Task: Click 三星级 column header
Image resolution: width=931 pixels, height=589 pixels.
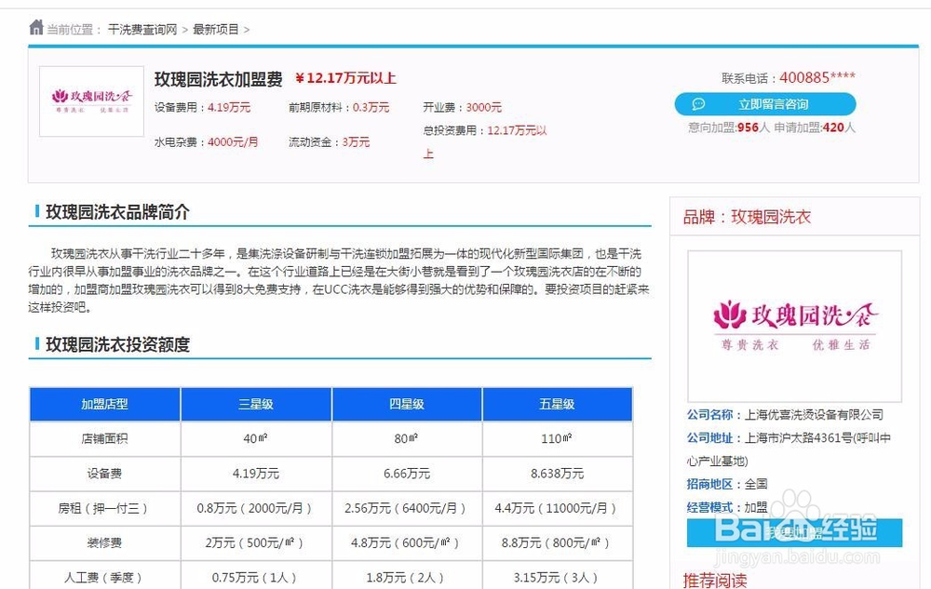Action: (x=256, y=405)
